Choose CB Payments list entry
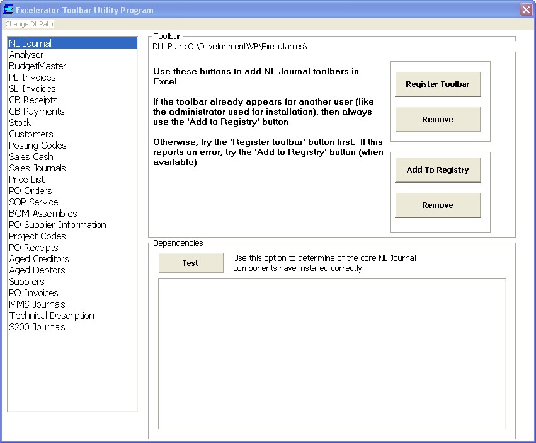536x443 pixels. click(72, 111)
